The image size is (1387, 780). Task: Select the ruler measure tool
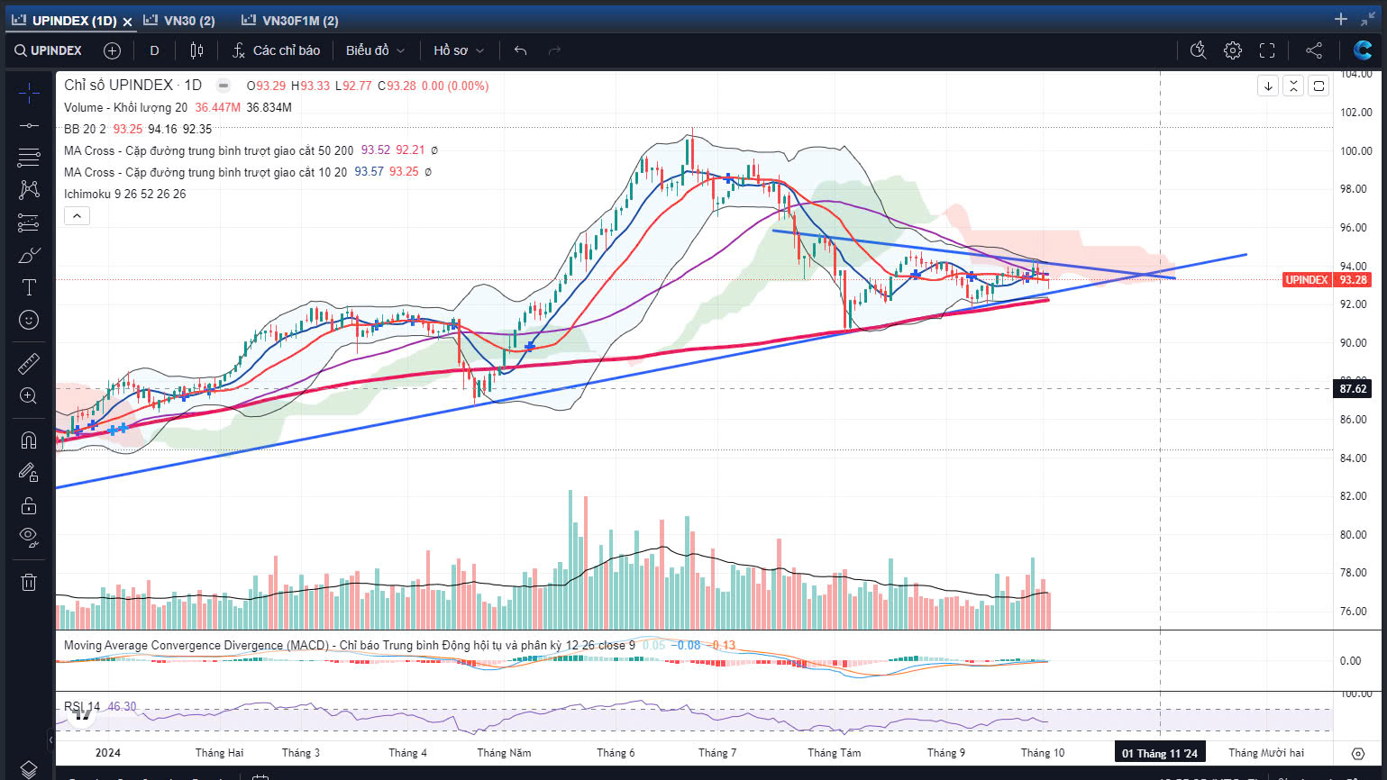click(x=29, y=363)
